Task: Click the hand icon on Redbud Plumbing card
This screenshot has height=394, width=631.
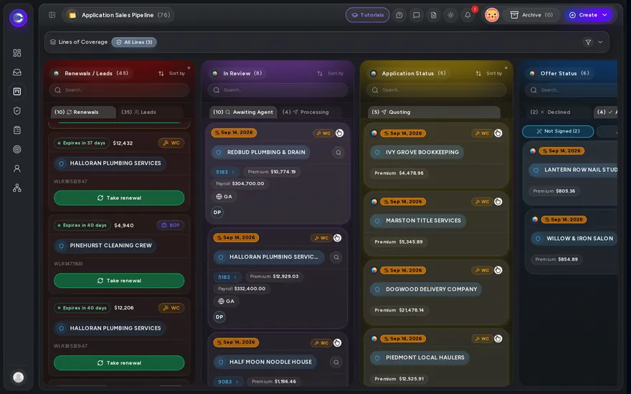Action: 340,133
